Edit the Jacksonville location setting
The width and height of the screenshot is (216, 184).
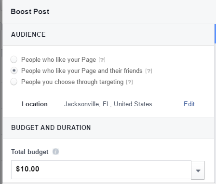[x=189, y=104]
